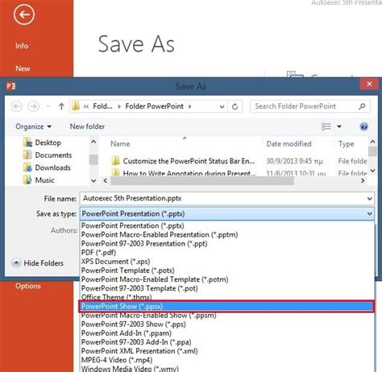Choose PowerPoint Template (*.potx)
Image resolution: width=382 pixels, height=372 pixels.
tap(227, 271)
